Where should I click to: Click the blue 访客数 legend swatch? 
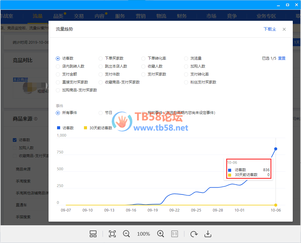pos(59,128)
